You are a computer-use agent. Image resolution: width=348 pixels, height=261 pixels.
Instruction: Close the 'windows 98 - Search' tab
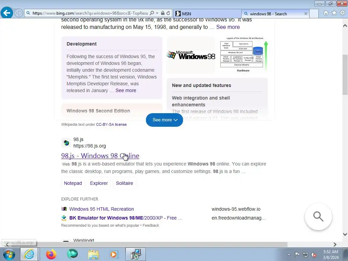click(x=306, y=14)
